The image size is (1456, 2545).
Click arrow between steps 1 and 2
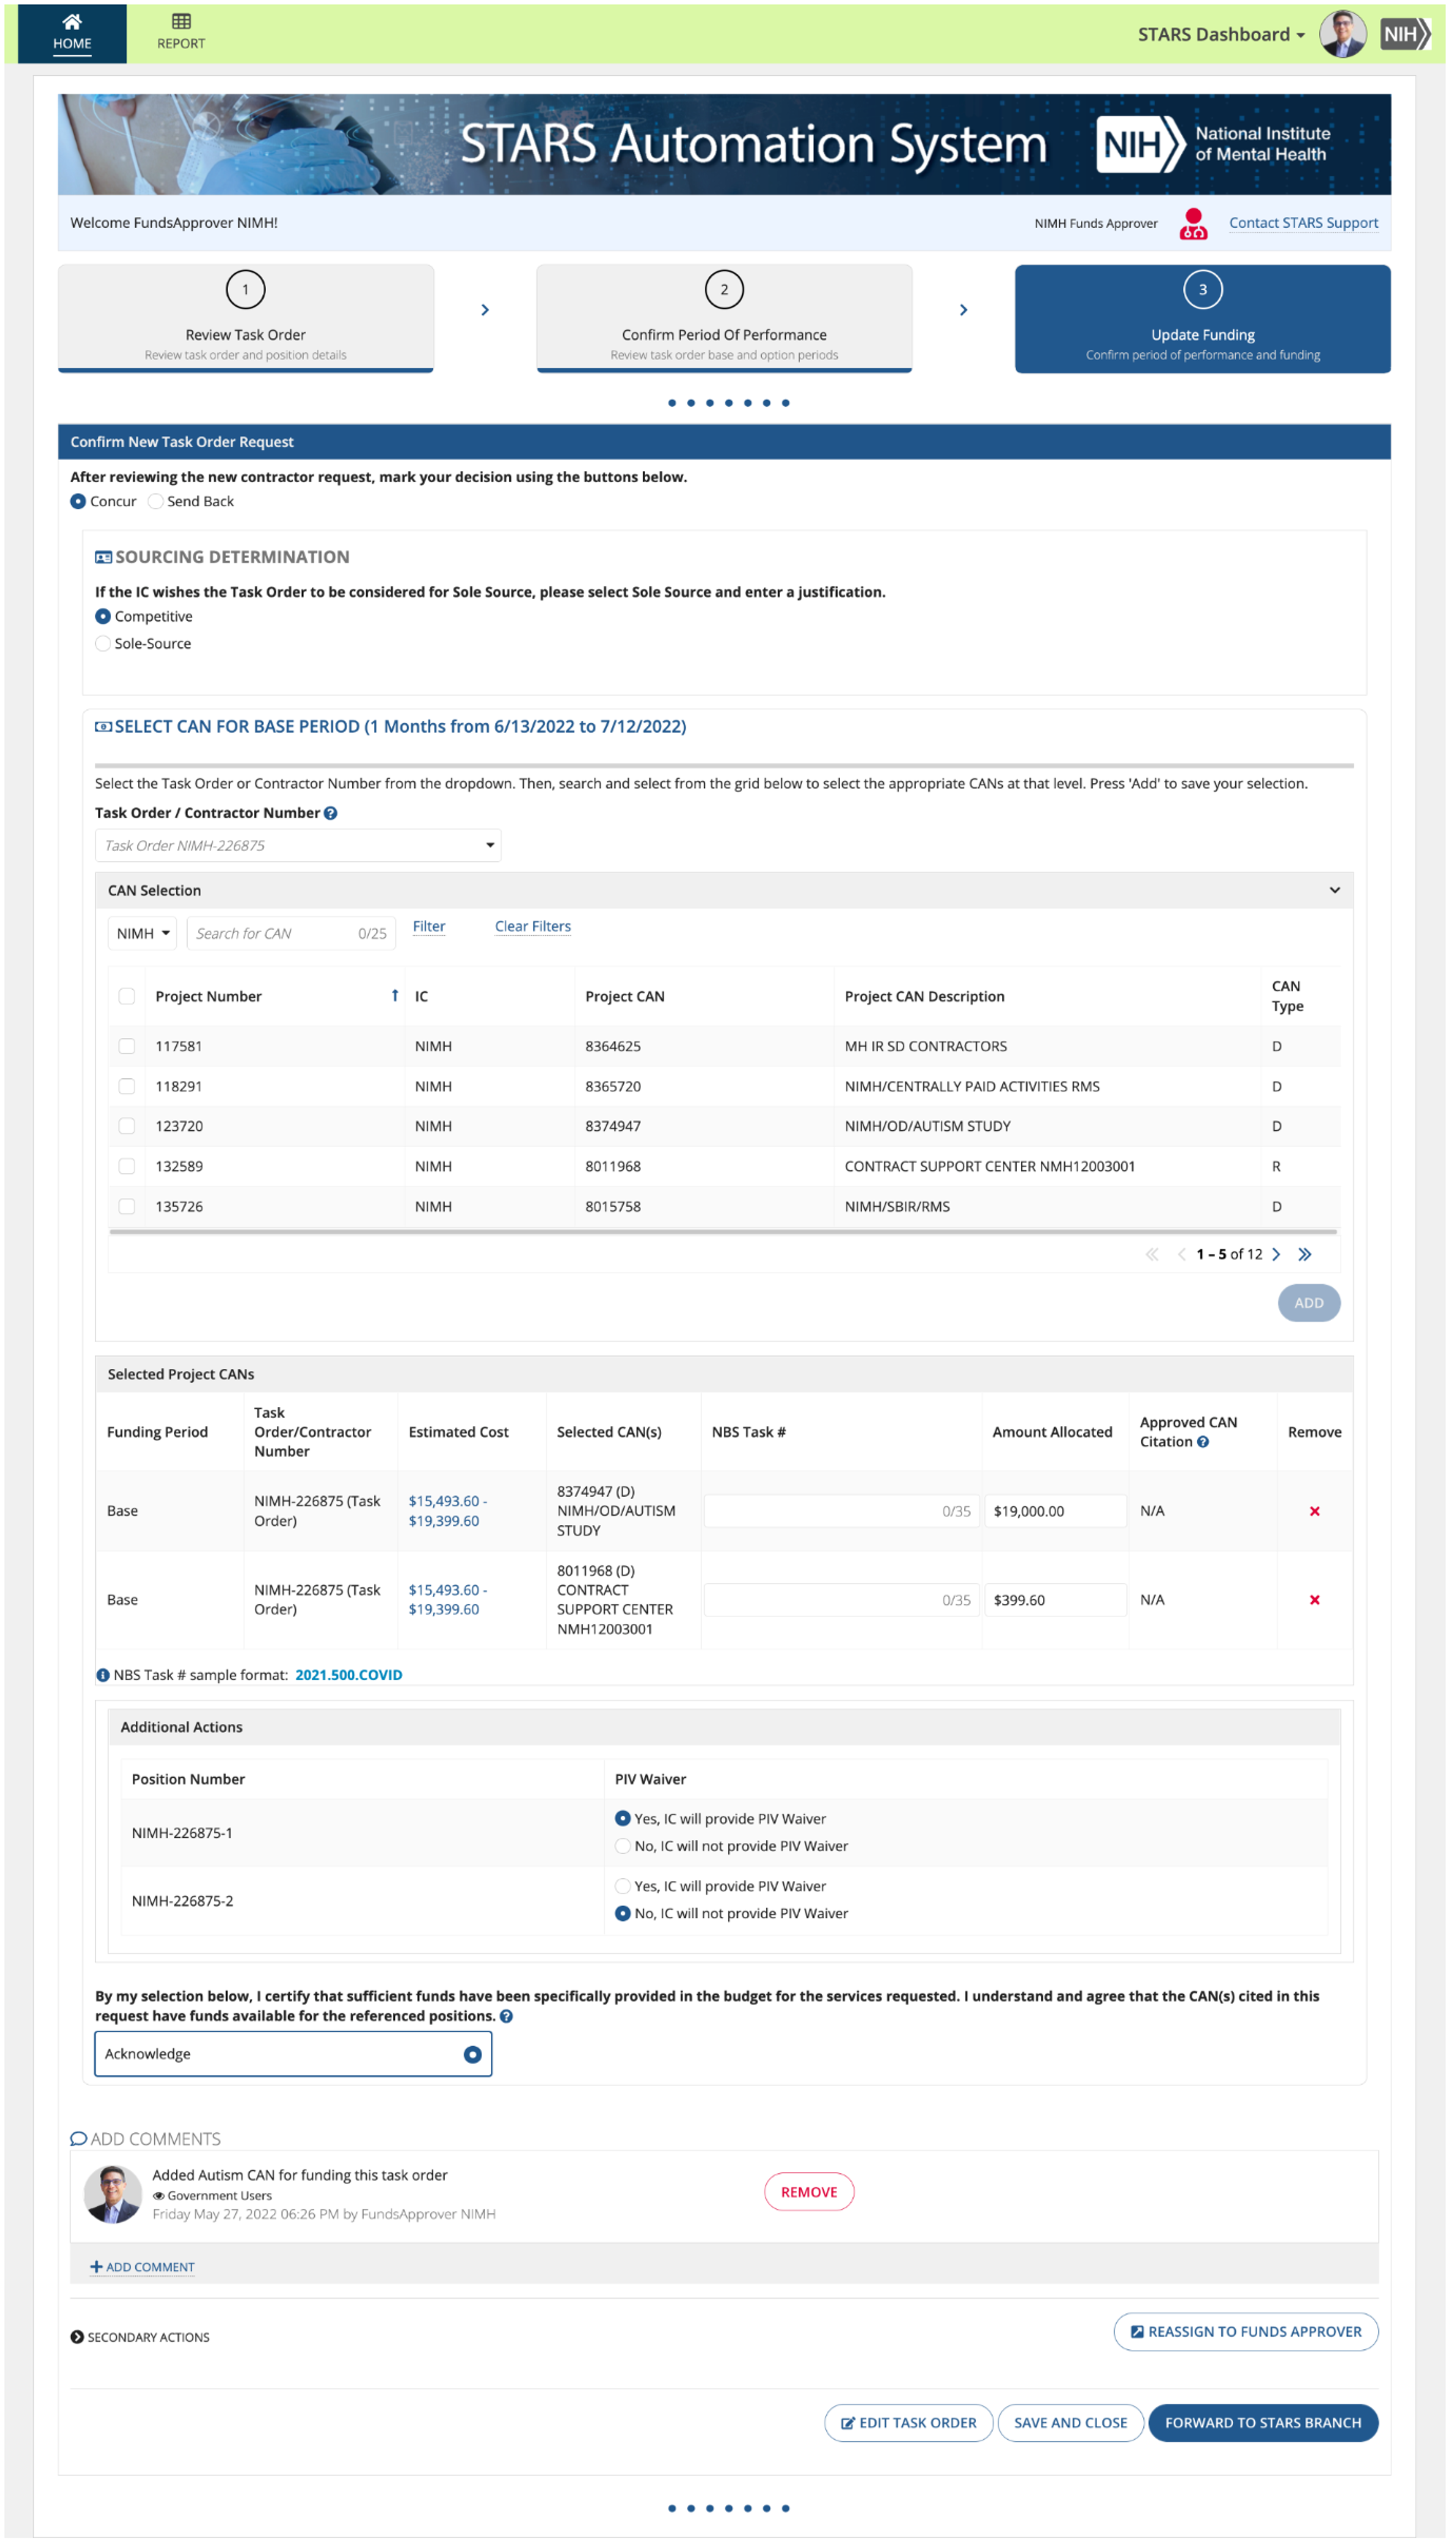coord(485,310)
